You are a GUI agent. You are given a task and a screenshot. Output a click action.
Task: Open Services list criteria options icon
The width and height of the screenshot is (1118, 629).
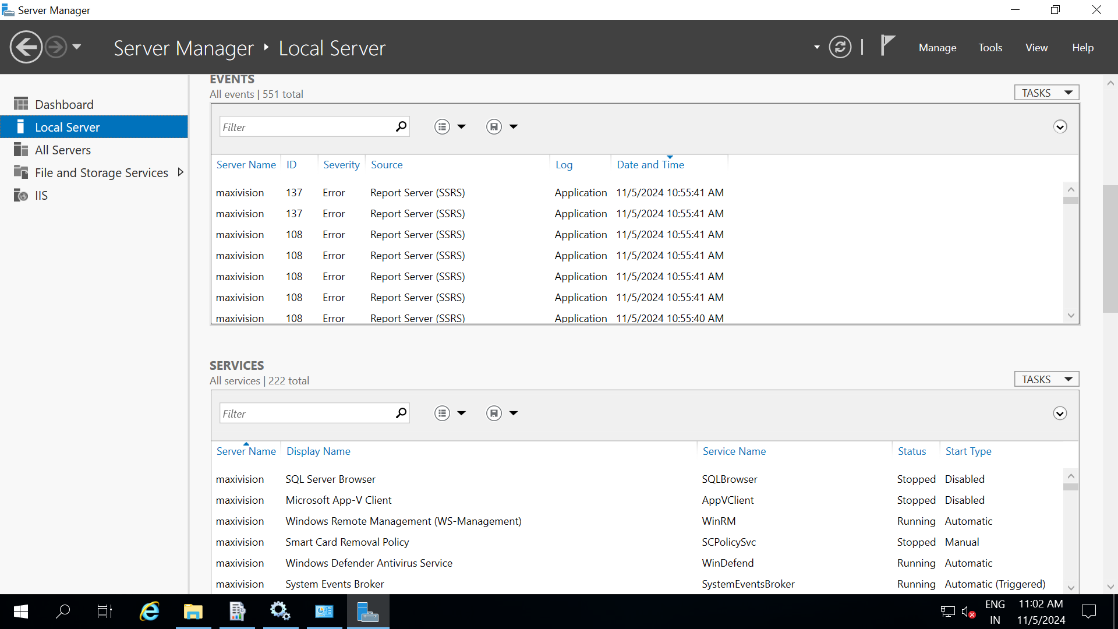(442, 413)
